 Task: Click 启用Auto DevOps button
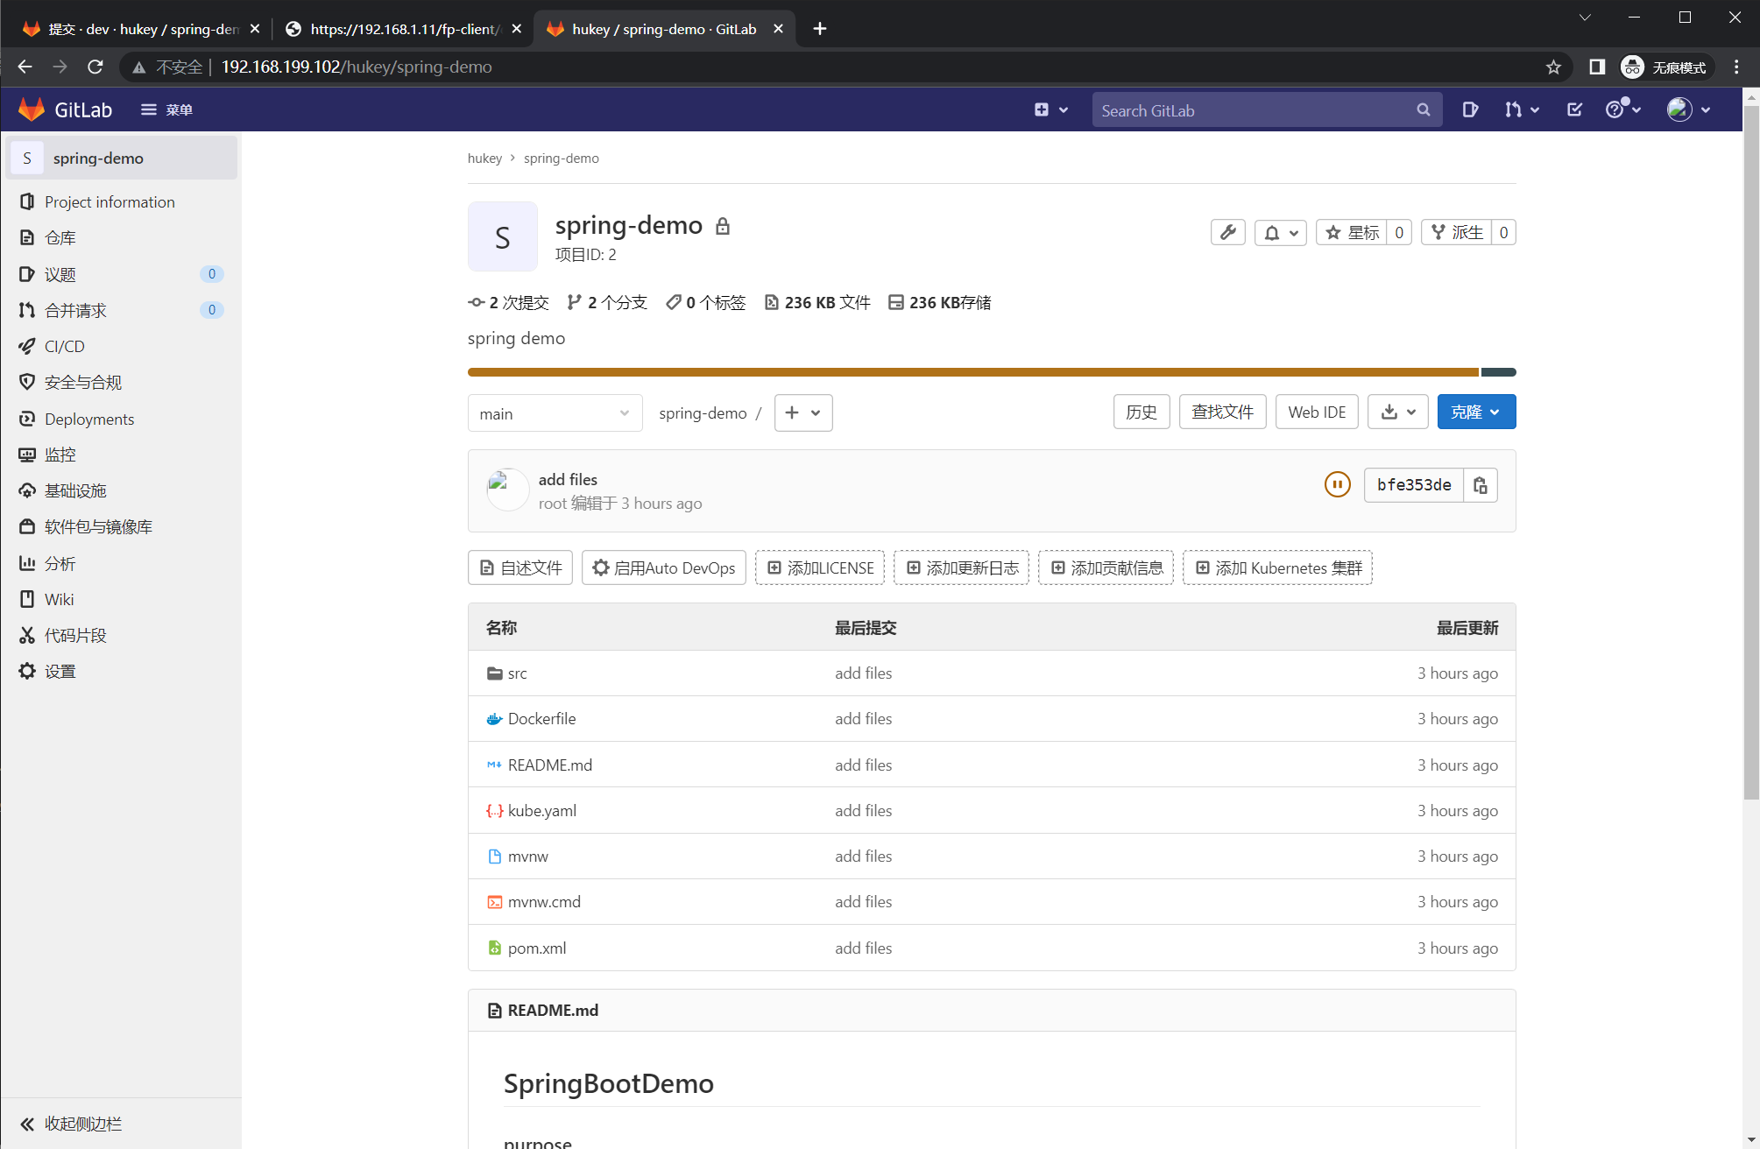pos(663,567)
